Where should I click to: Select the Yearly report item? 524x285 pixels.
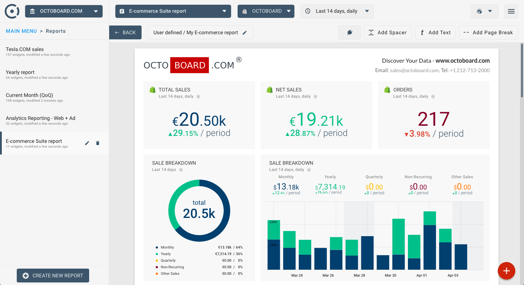coord(55,74)
